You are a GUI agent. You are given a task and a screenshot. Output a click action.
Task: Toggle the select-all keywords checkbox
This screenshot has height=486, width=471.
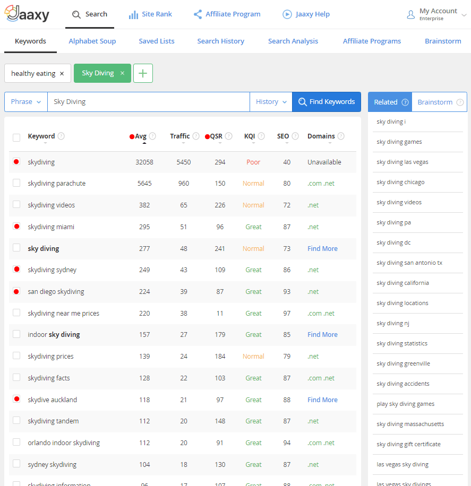coord(16,137)
